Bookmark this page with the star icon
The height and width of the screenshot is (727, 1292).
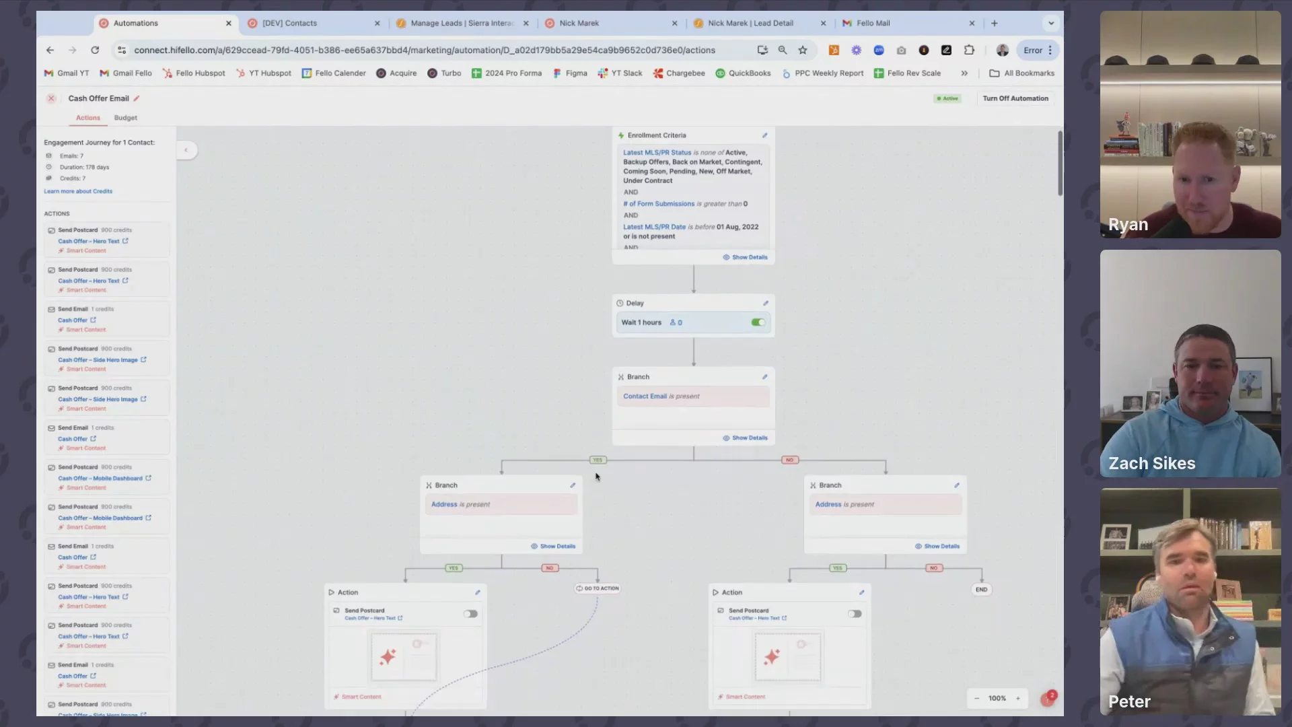coord(803,50)
